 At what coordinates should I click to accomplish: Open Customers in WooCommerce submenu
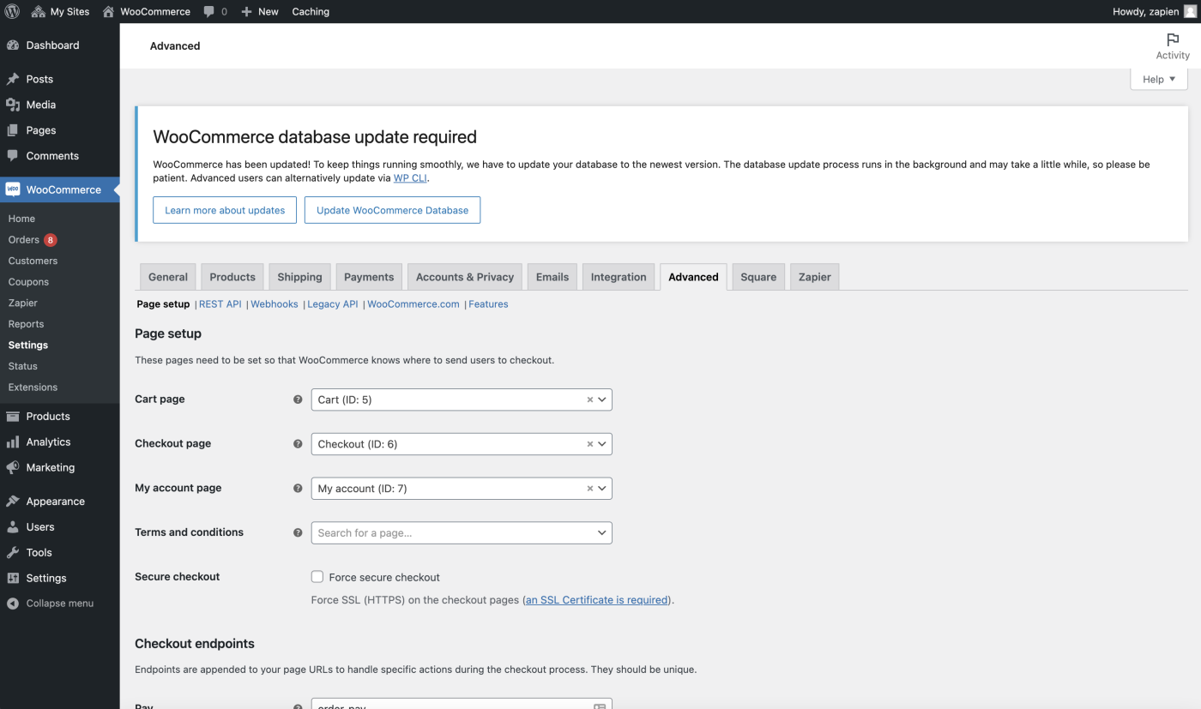tap(33, 261)
